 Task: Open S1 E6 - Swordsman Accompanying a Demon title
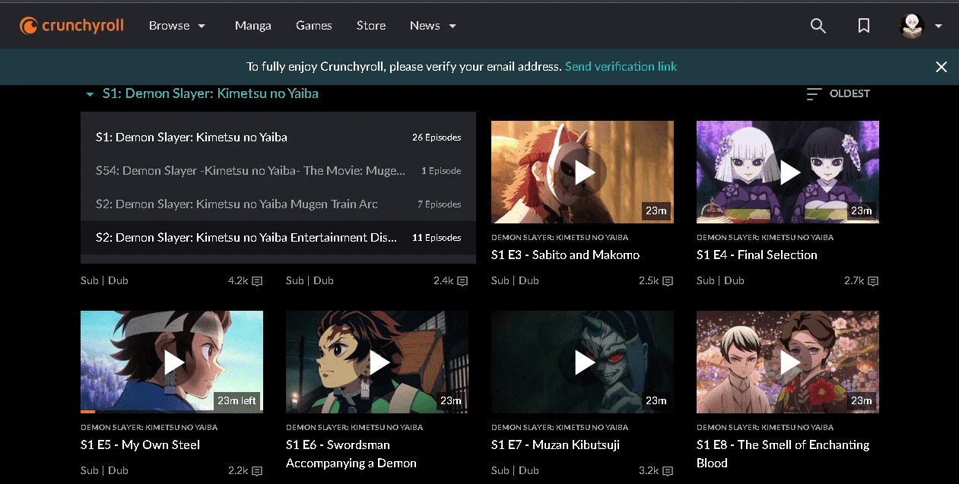pos(351,454)
